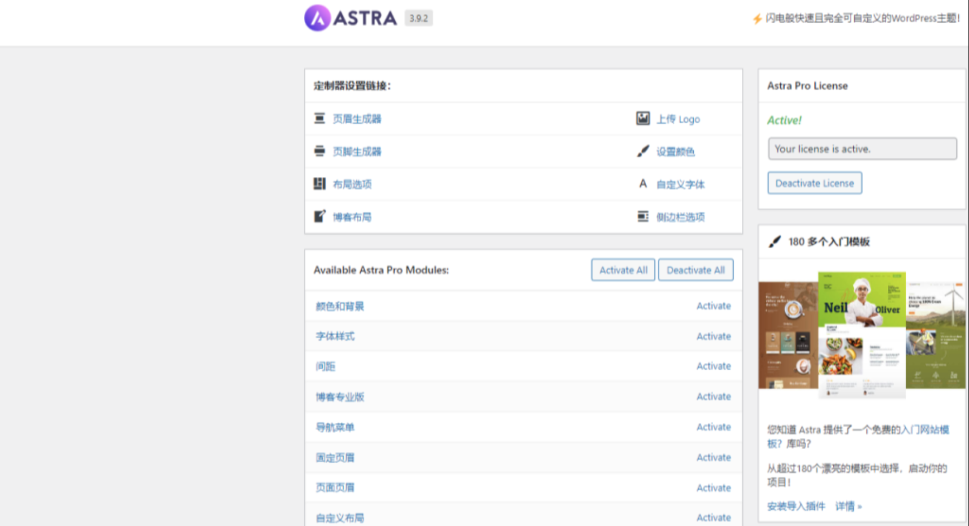Click the paintbrush icon beside 设置颜色
This screenshot has height=526, width=969.
[643, 151]
